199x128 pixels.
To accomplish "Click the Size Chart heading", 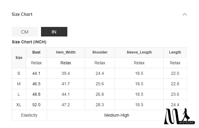I will tap(22, 14).
